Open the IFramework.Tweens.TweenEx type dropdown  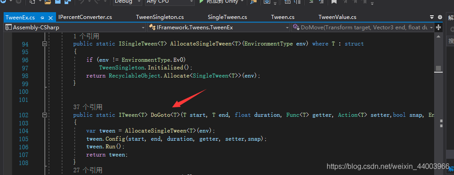tap(219, 28)
